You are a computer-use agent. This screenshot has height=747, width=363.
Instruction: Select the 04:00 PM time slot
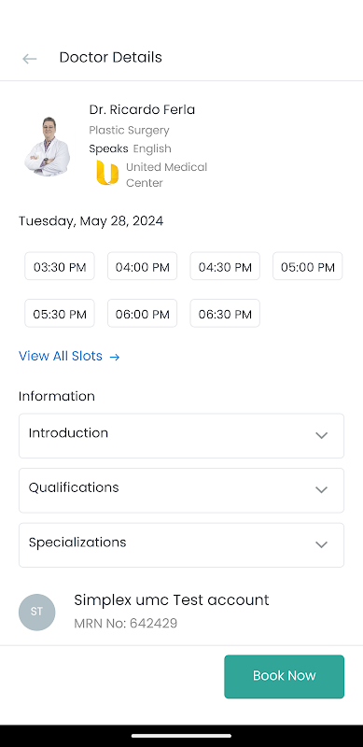pos(143,266)
